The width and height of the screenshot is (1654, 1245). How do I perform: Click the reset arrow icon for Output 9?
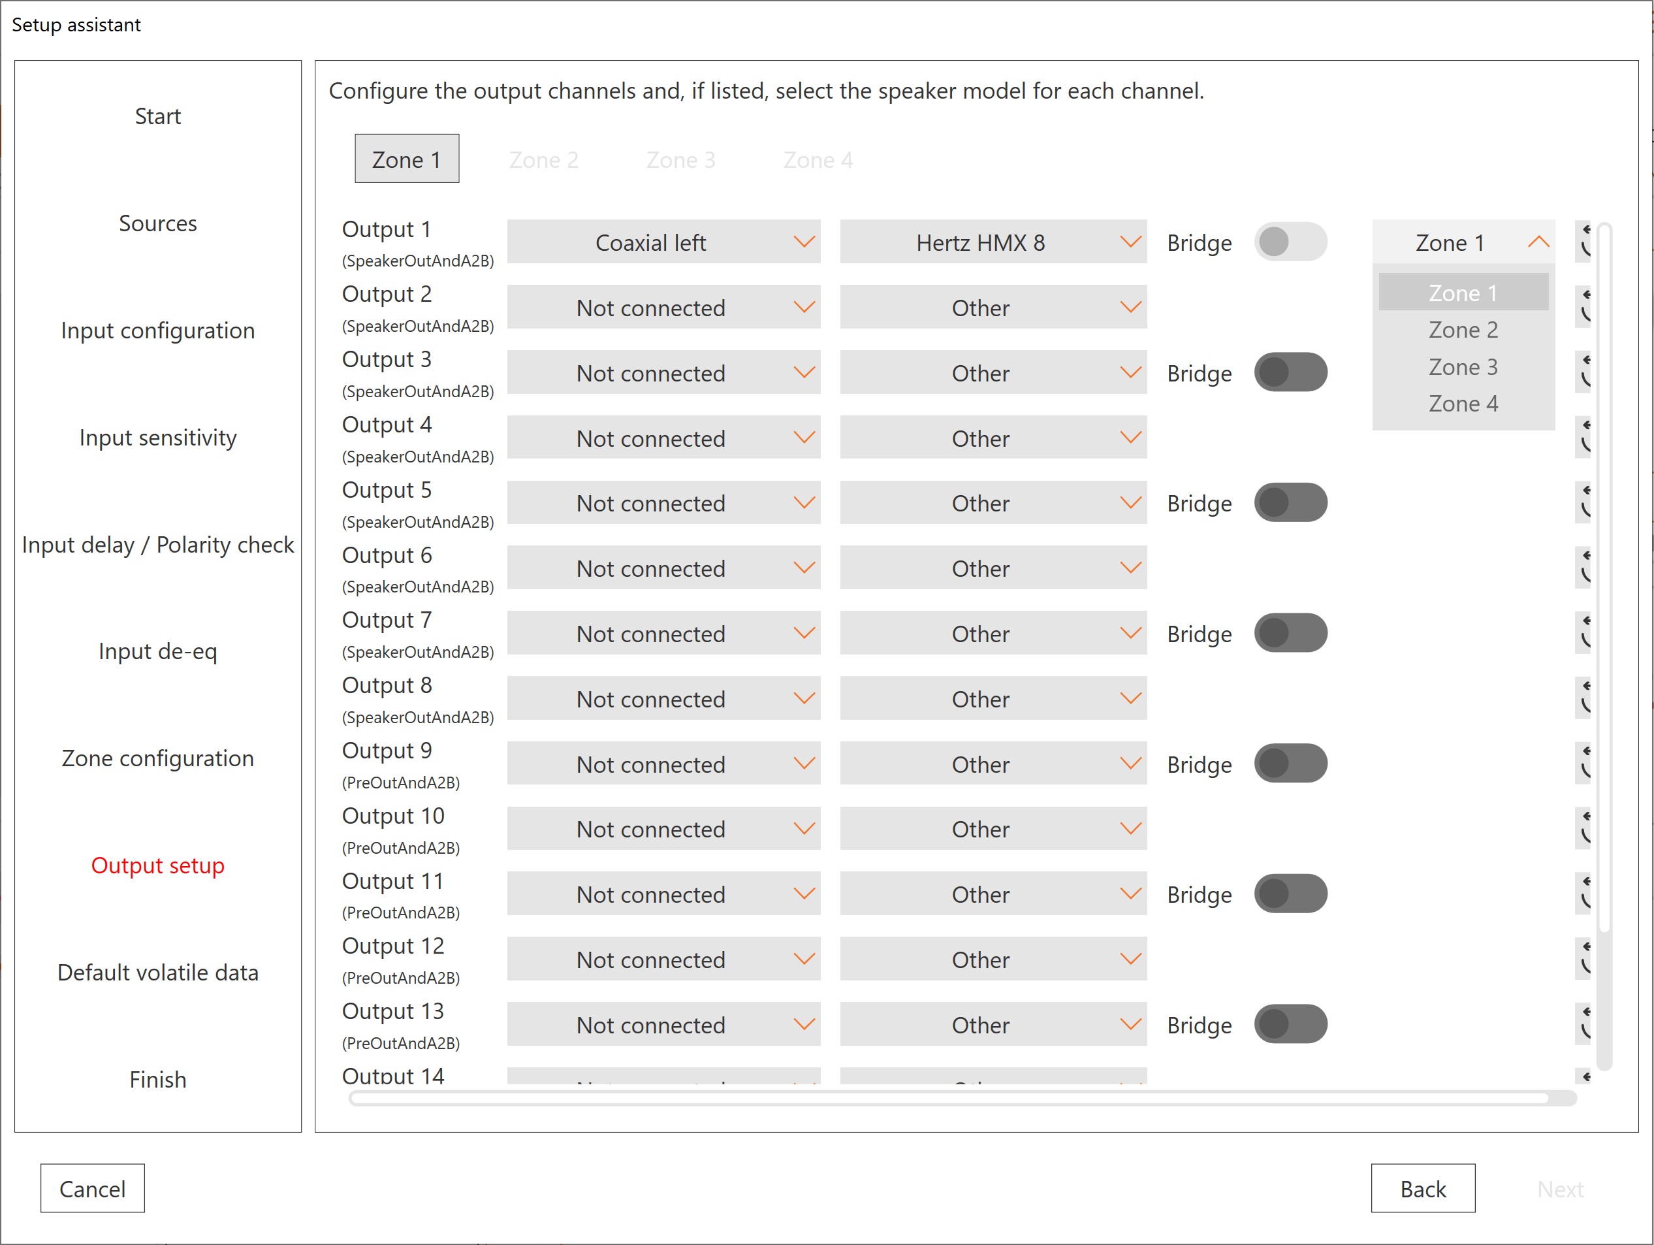click(1583, 763)
